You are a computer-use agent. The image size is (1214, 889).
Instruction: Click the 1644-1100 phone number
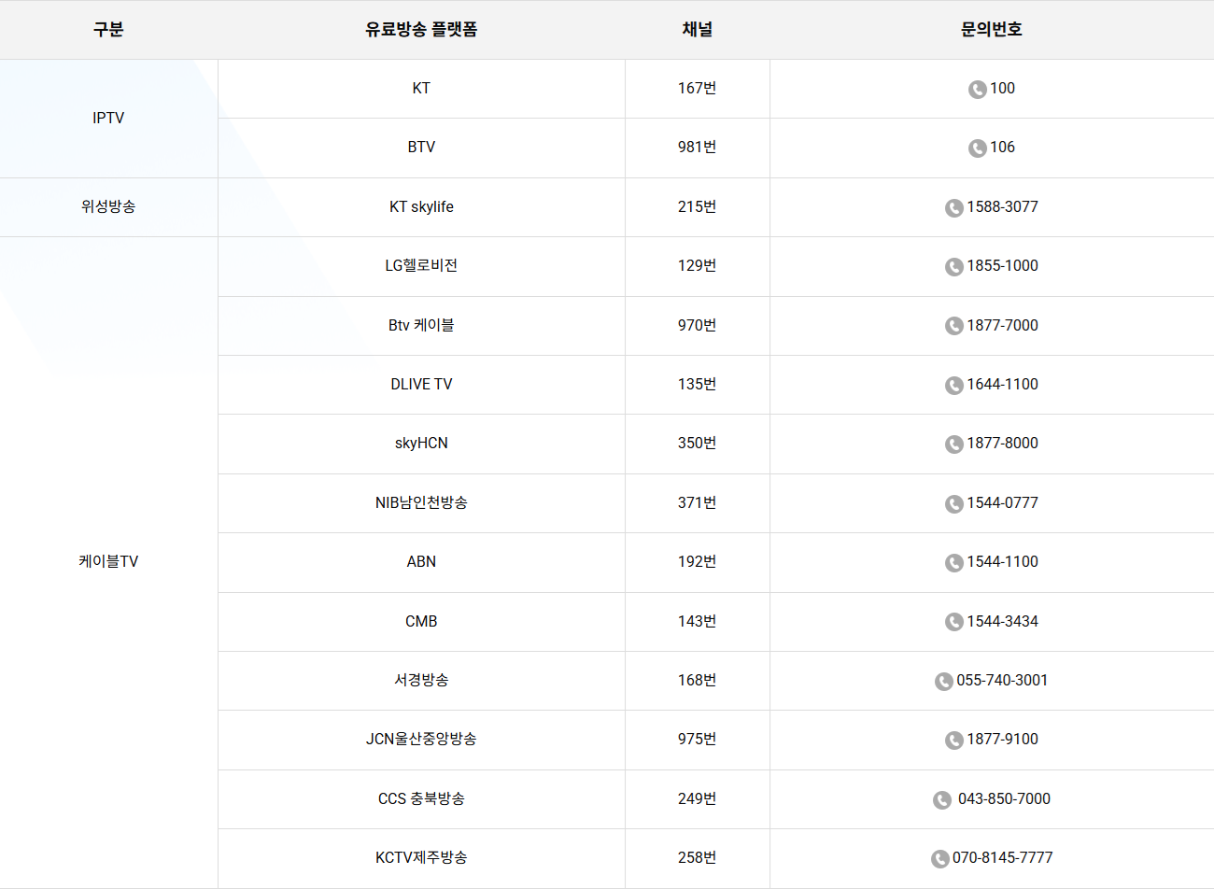click(x=1003, y=385)
